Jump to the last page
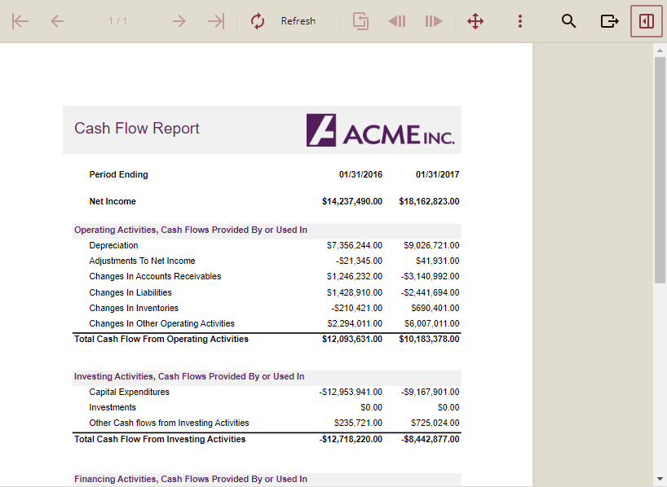Image resolution: width=667 pixels, height=487 pixels. pos(216,21)
